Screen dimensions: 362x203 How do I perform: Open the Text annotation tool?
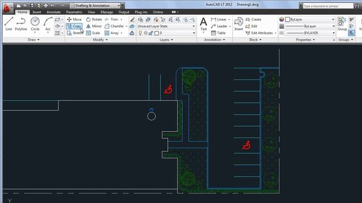[x=204, y=24]
